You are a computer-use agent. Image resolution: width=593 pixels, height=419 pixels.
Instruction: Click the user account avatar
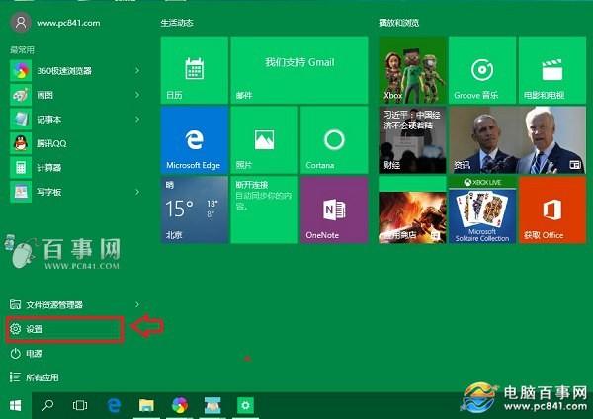21,23
